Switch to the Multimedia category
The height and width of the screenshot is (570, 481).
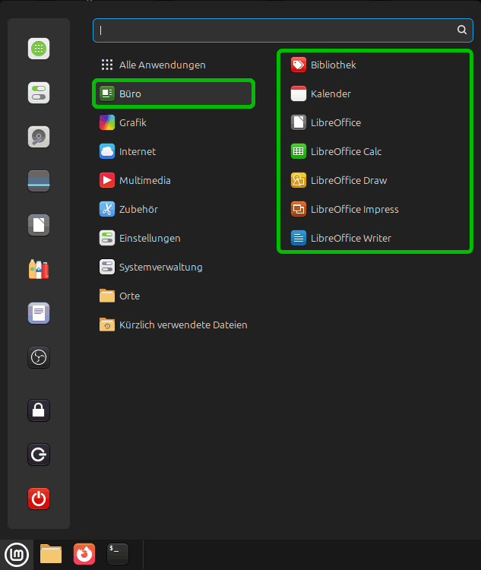tap(144, 180)
